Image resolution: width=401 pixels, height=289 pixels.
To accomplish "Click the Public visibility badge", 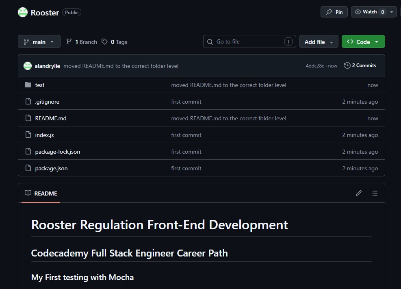I will click(x=72, y=13).
